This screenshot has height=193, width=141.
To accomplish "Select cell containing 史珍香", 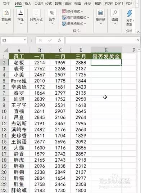I will [x=19, y=136].
